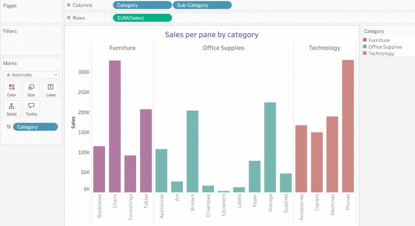Click the Rows shelf icon
415x226 pixels.
(68, 18)
